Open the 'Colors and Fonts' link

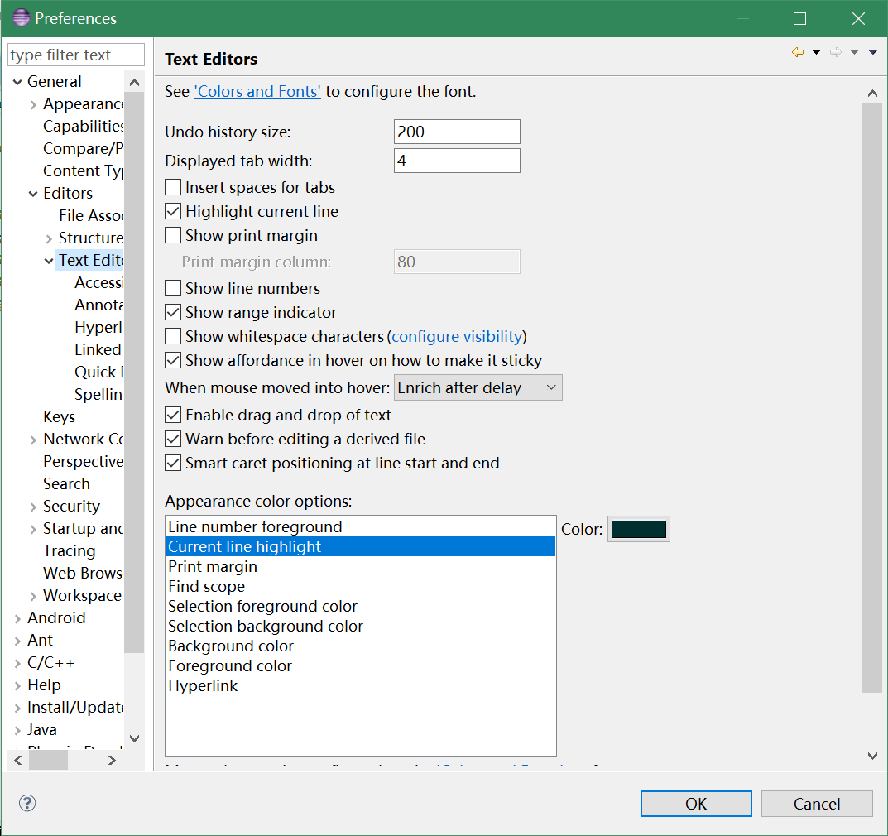257,92
